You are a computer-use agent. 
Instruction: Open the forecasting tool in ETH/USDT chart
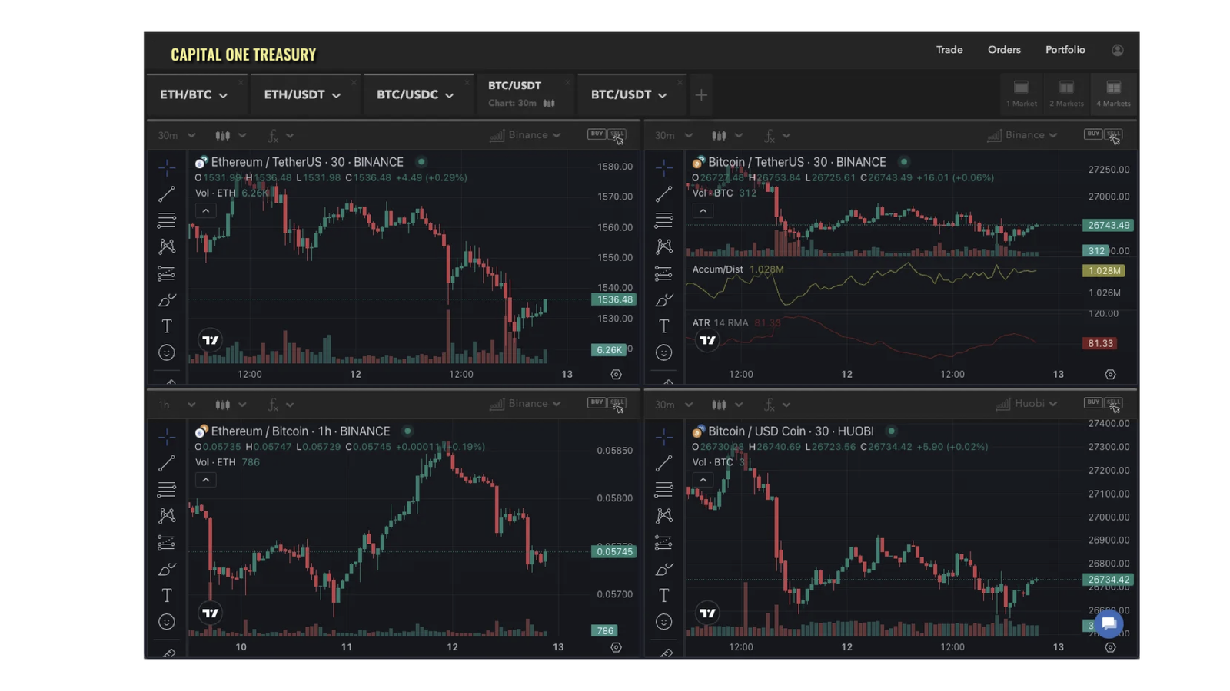167,273
